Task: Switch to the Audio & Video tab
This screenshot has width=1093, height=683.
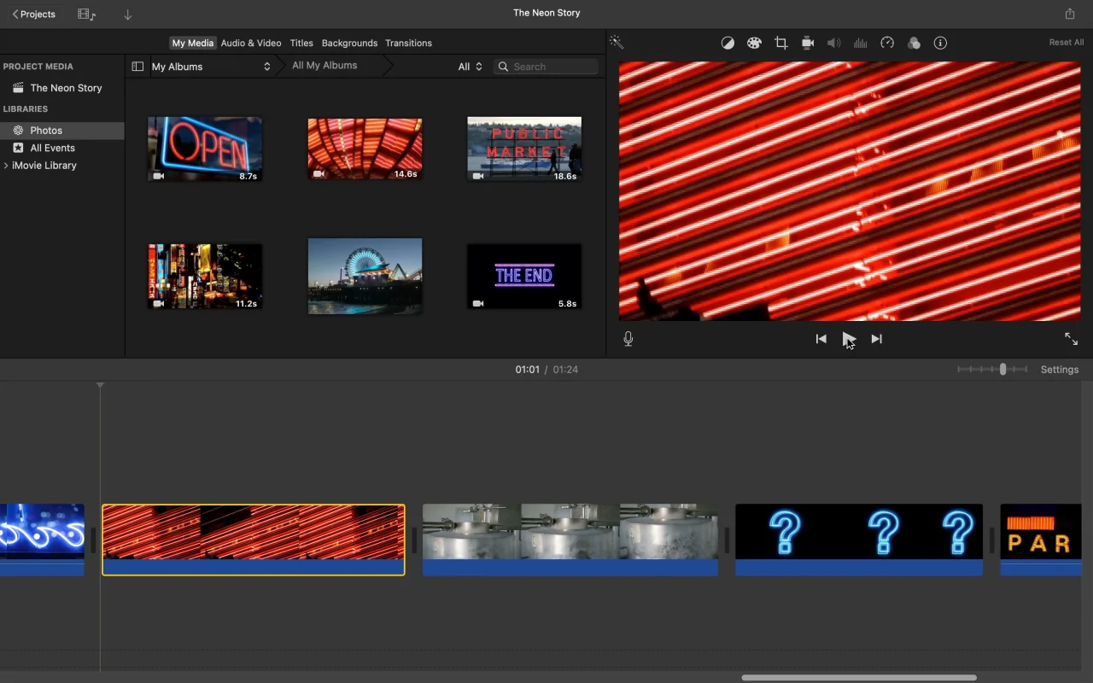Action: 250,43
